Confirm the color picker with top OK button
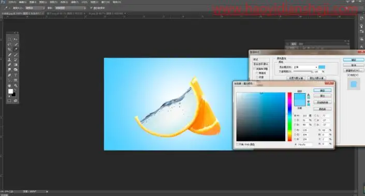The width and height of the screenshot is (365, 196). tap(323, 91)
